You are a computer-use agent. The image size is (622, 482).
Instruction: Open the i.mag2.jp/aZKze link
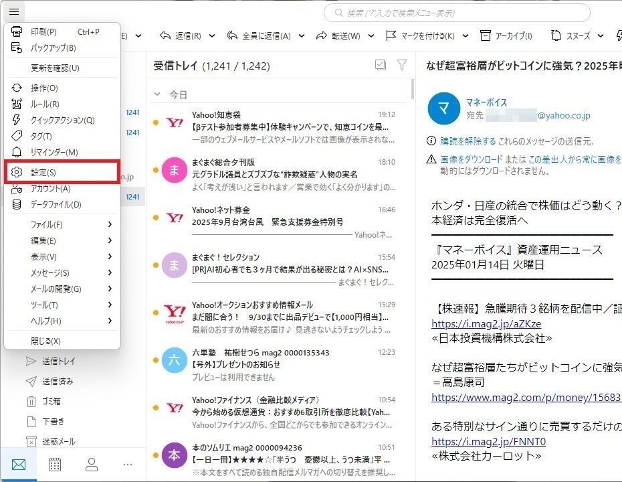click(x=486, y=324)
